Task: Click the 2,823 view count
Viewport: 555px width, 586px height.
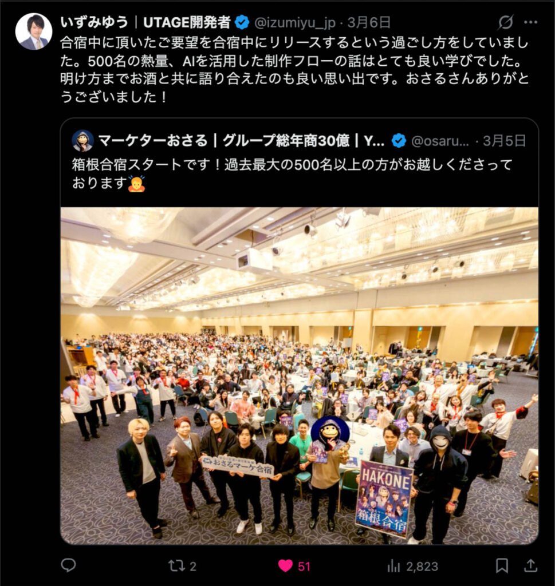Action: tap(422, 567)
